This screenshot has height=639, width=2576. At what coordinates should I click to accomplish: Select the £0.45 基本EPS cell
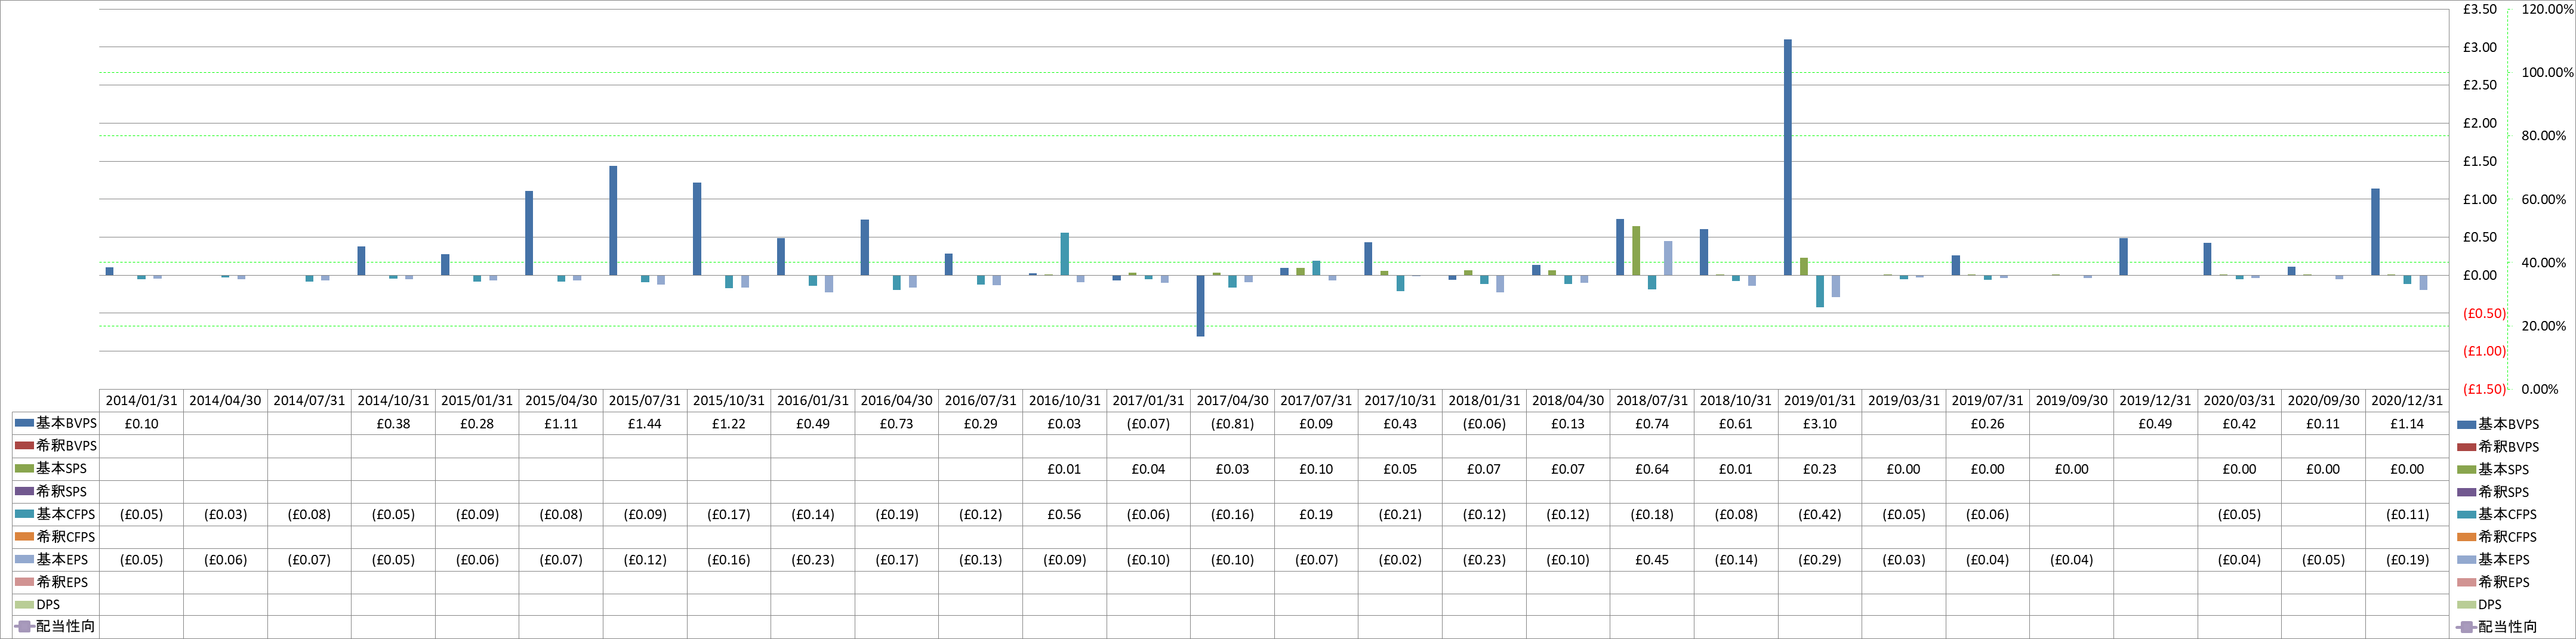(1652, 559)
